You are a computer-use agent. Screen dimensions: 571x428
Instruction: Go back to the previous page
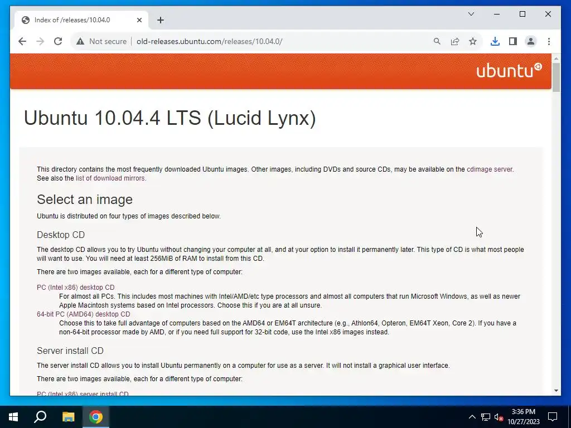tap(22, 41)
